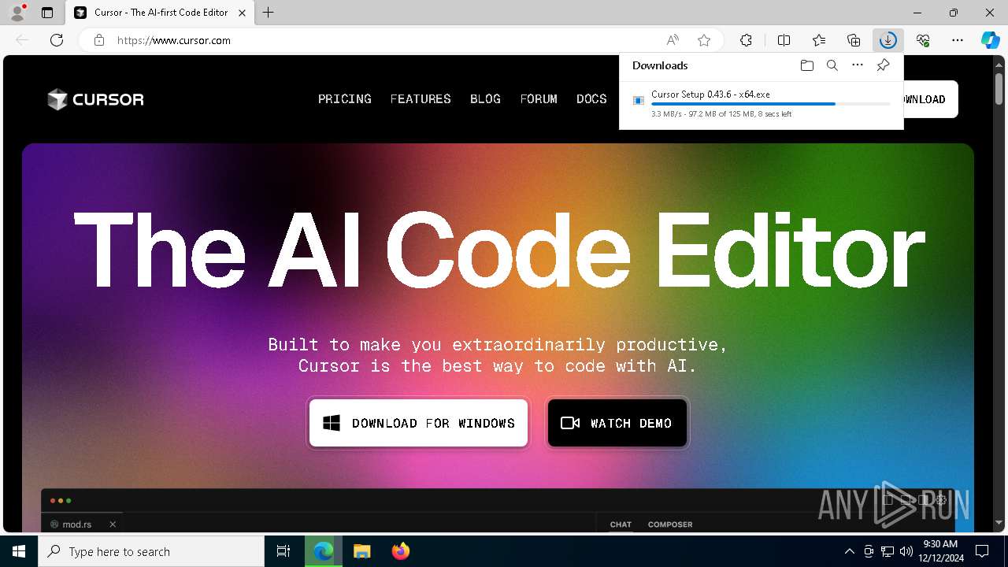Open the DOCS nav link
1008x567 pixels.
pyautogui.click(x=591, y=99)
